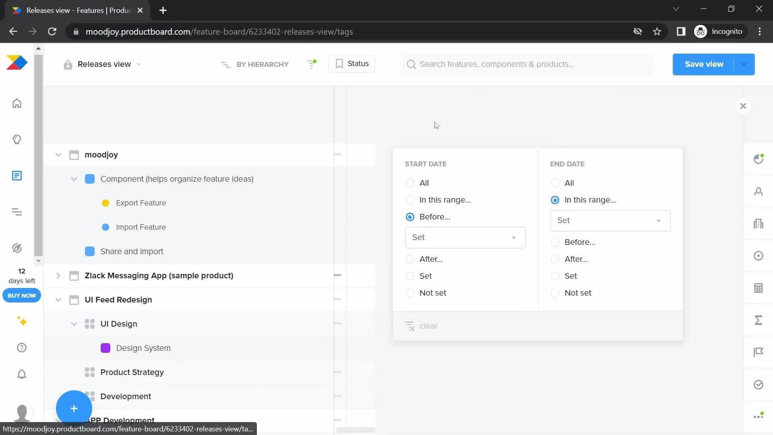Image resolution: width=773 pixels, height=435 pixels.
Task: Open the tasks checkmark circle icon
Action: click(x=759, y=385)
